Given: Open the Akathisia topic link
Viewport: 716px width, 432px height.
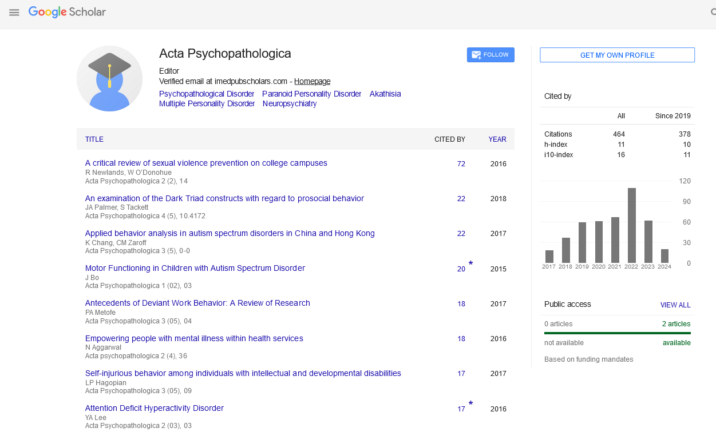Looking at the screenshot, I should tap(385, 94).
